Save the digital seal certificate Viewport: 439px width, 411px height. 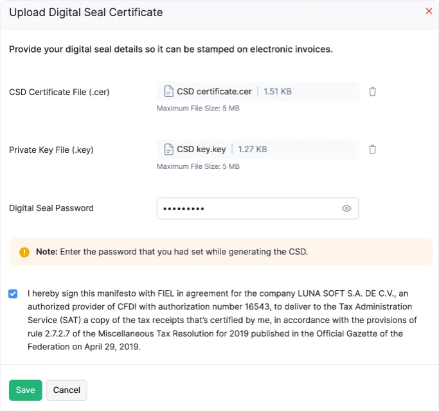click(26, 390)
